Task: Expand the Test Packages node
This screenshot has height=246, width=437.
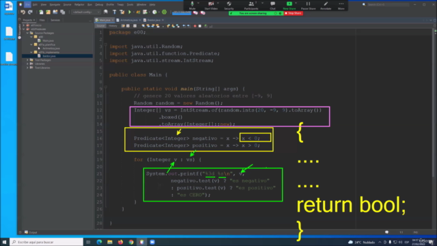Action: click(x=27, y=60)
